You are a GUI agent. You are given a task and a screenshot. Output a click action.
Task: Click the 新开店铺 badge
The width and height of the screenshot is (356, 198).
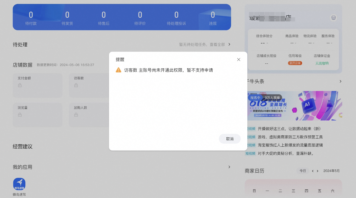(295, 63)
